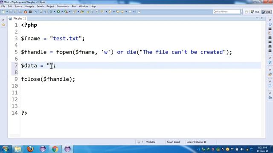273x153 pixels.
Task: Expand the External Tools dropdown arrow
Action: pyautogui.click(x=70, y=11)
